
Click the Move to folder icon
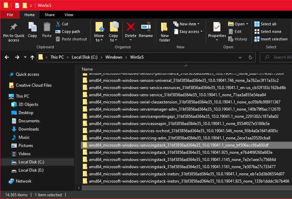pyautogui.click(x=99, y=27)
